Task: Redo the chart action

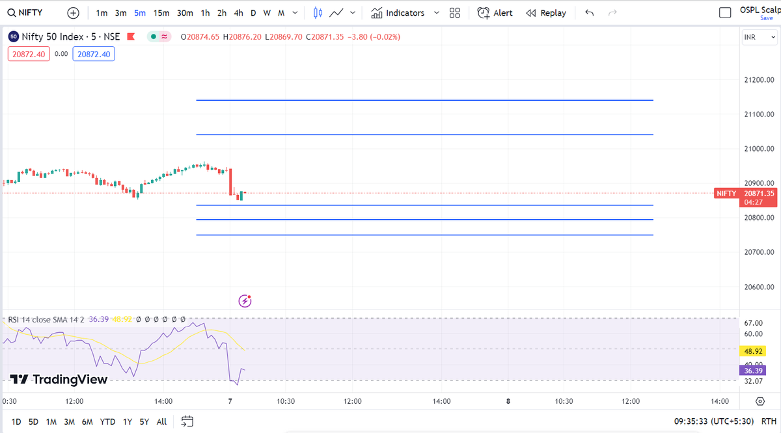Action: (612, 13)
